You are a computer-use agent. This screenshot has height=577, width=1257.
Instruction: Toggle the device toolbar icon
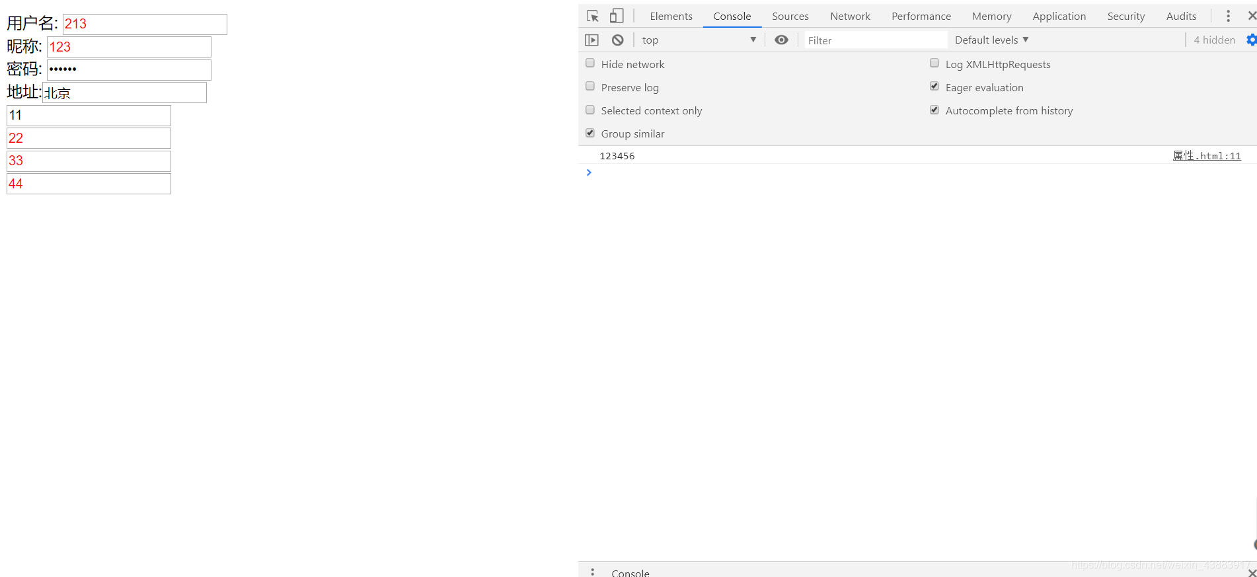click(x=617, y=16)
